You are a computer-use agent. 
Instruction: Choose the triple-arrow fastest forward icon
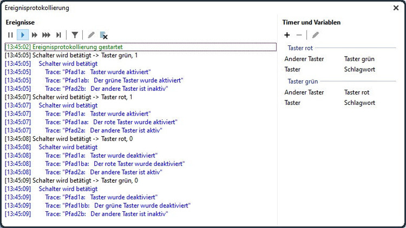coord(47,35)
